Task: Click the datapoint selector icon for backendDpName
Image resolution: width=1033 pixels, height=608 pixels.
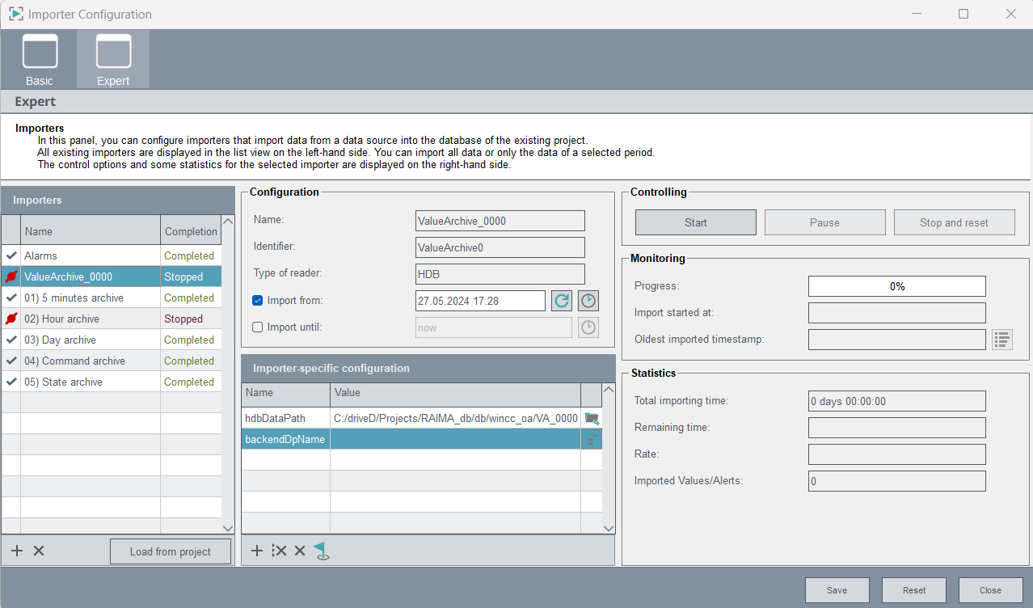Action: tap(592, 439)
